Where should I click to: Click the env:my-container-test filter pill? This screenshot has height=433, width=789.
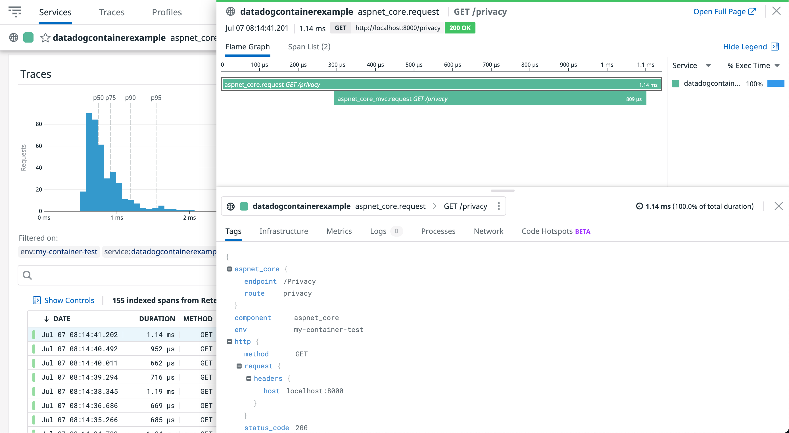(x=59, y=251)
